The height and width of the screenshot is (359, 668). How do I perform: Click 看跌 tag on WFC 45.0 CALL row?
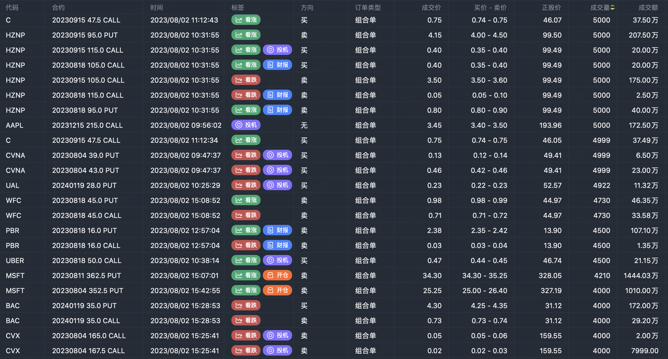tap(246, 215)
